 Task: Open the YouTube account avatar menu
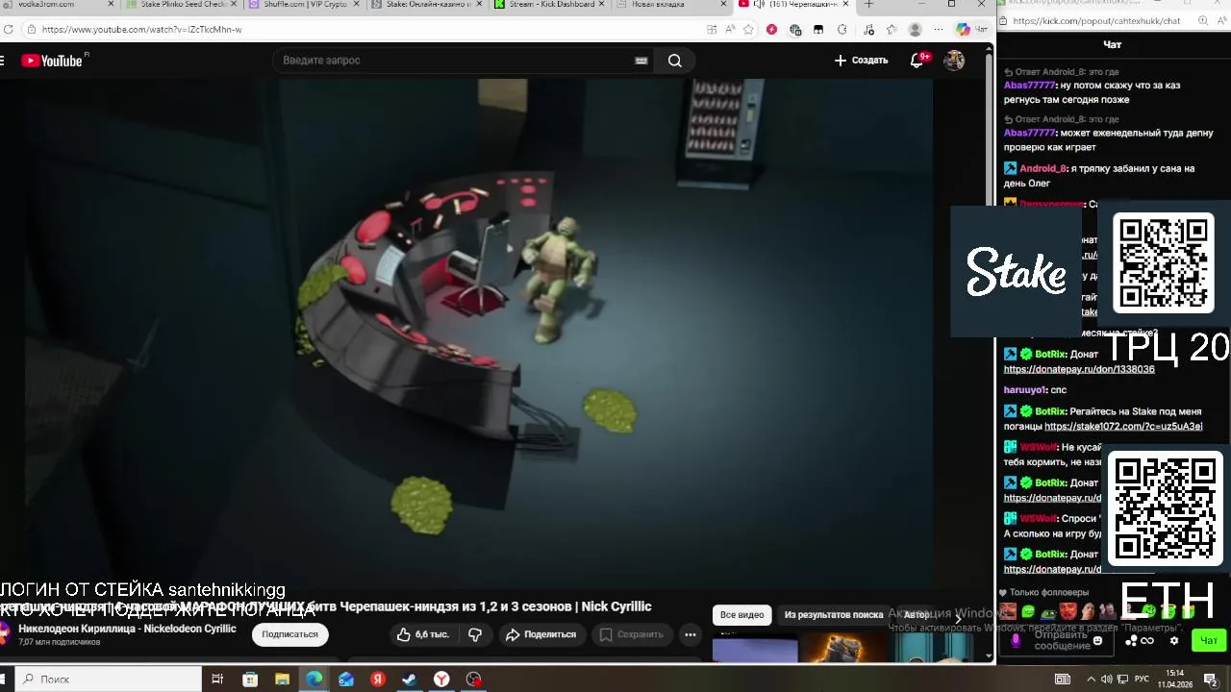point(954,61)
